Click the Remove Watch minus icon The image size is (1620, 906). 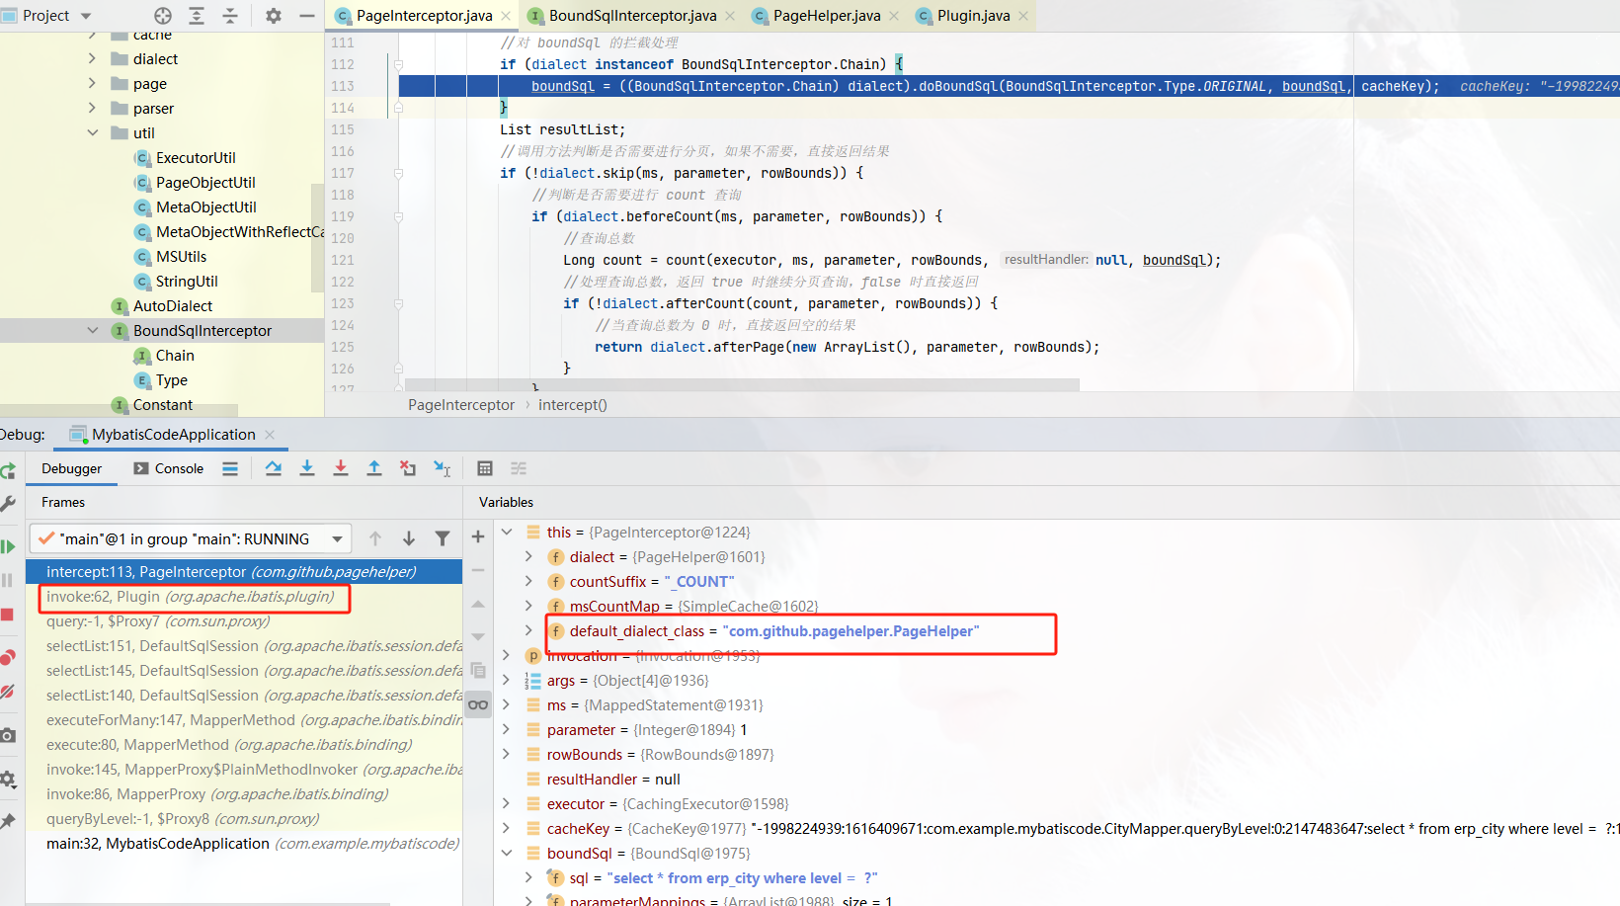pos(478,570)
